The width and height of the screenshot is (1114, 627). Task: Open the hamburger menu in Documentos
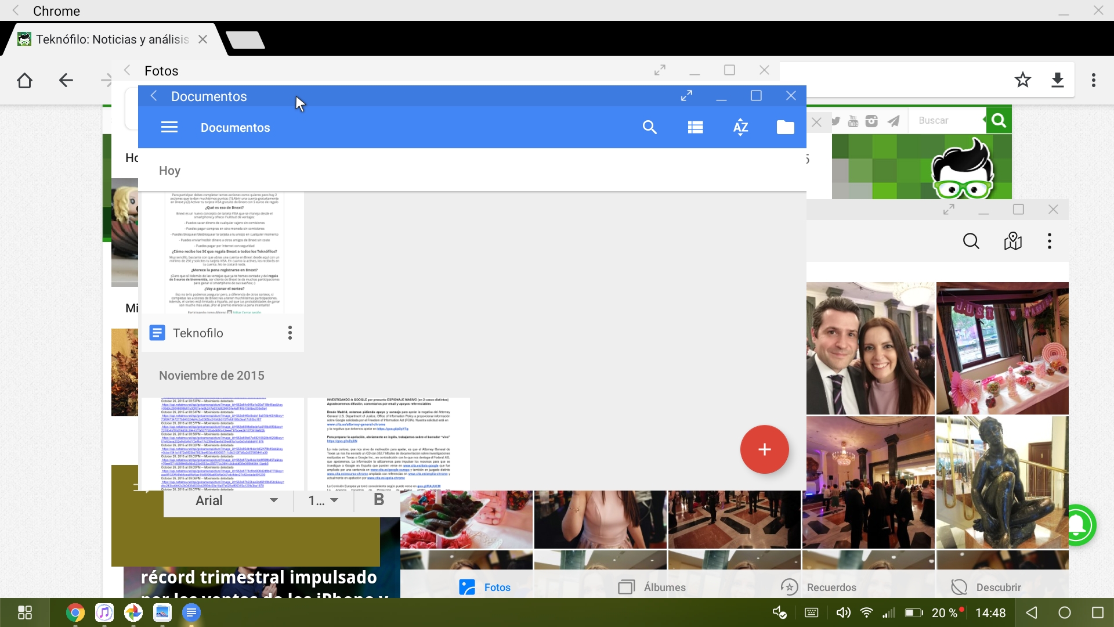[169, 127]
